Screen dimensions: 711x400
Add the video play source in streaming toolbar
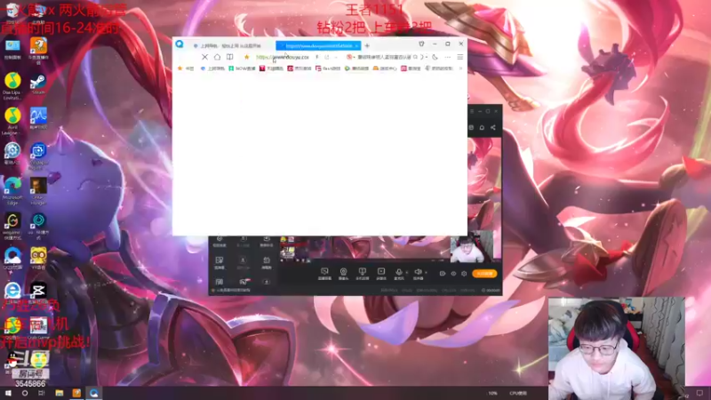point(381,273)
